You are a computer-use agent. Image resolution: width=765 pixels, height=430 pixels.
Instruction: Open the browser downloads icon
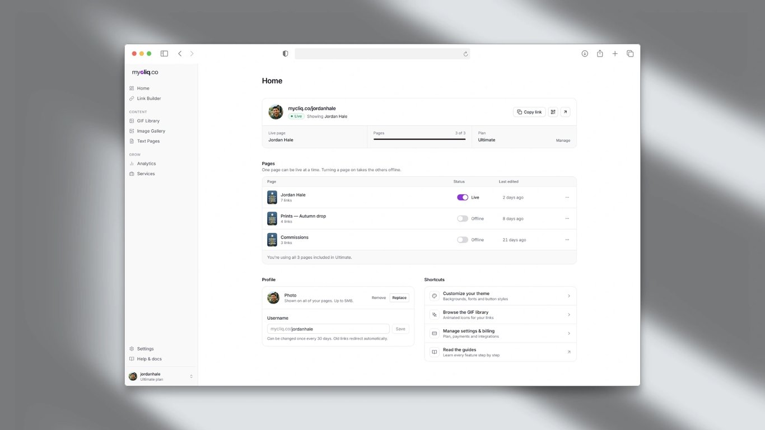click(x=585, y=54)
